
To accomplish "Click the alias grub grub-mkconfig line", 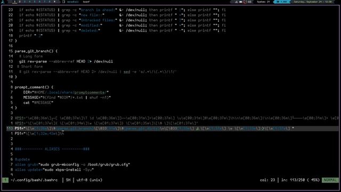I will click(x=72, y=165).
